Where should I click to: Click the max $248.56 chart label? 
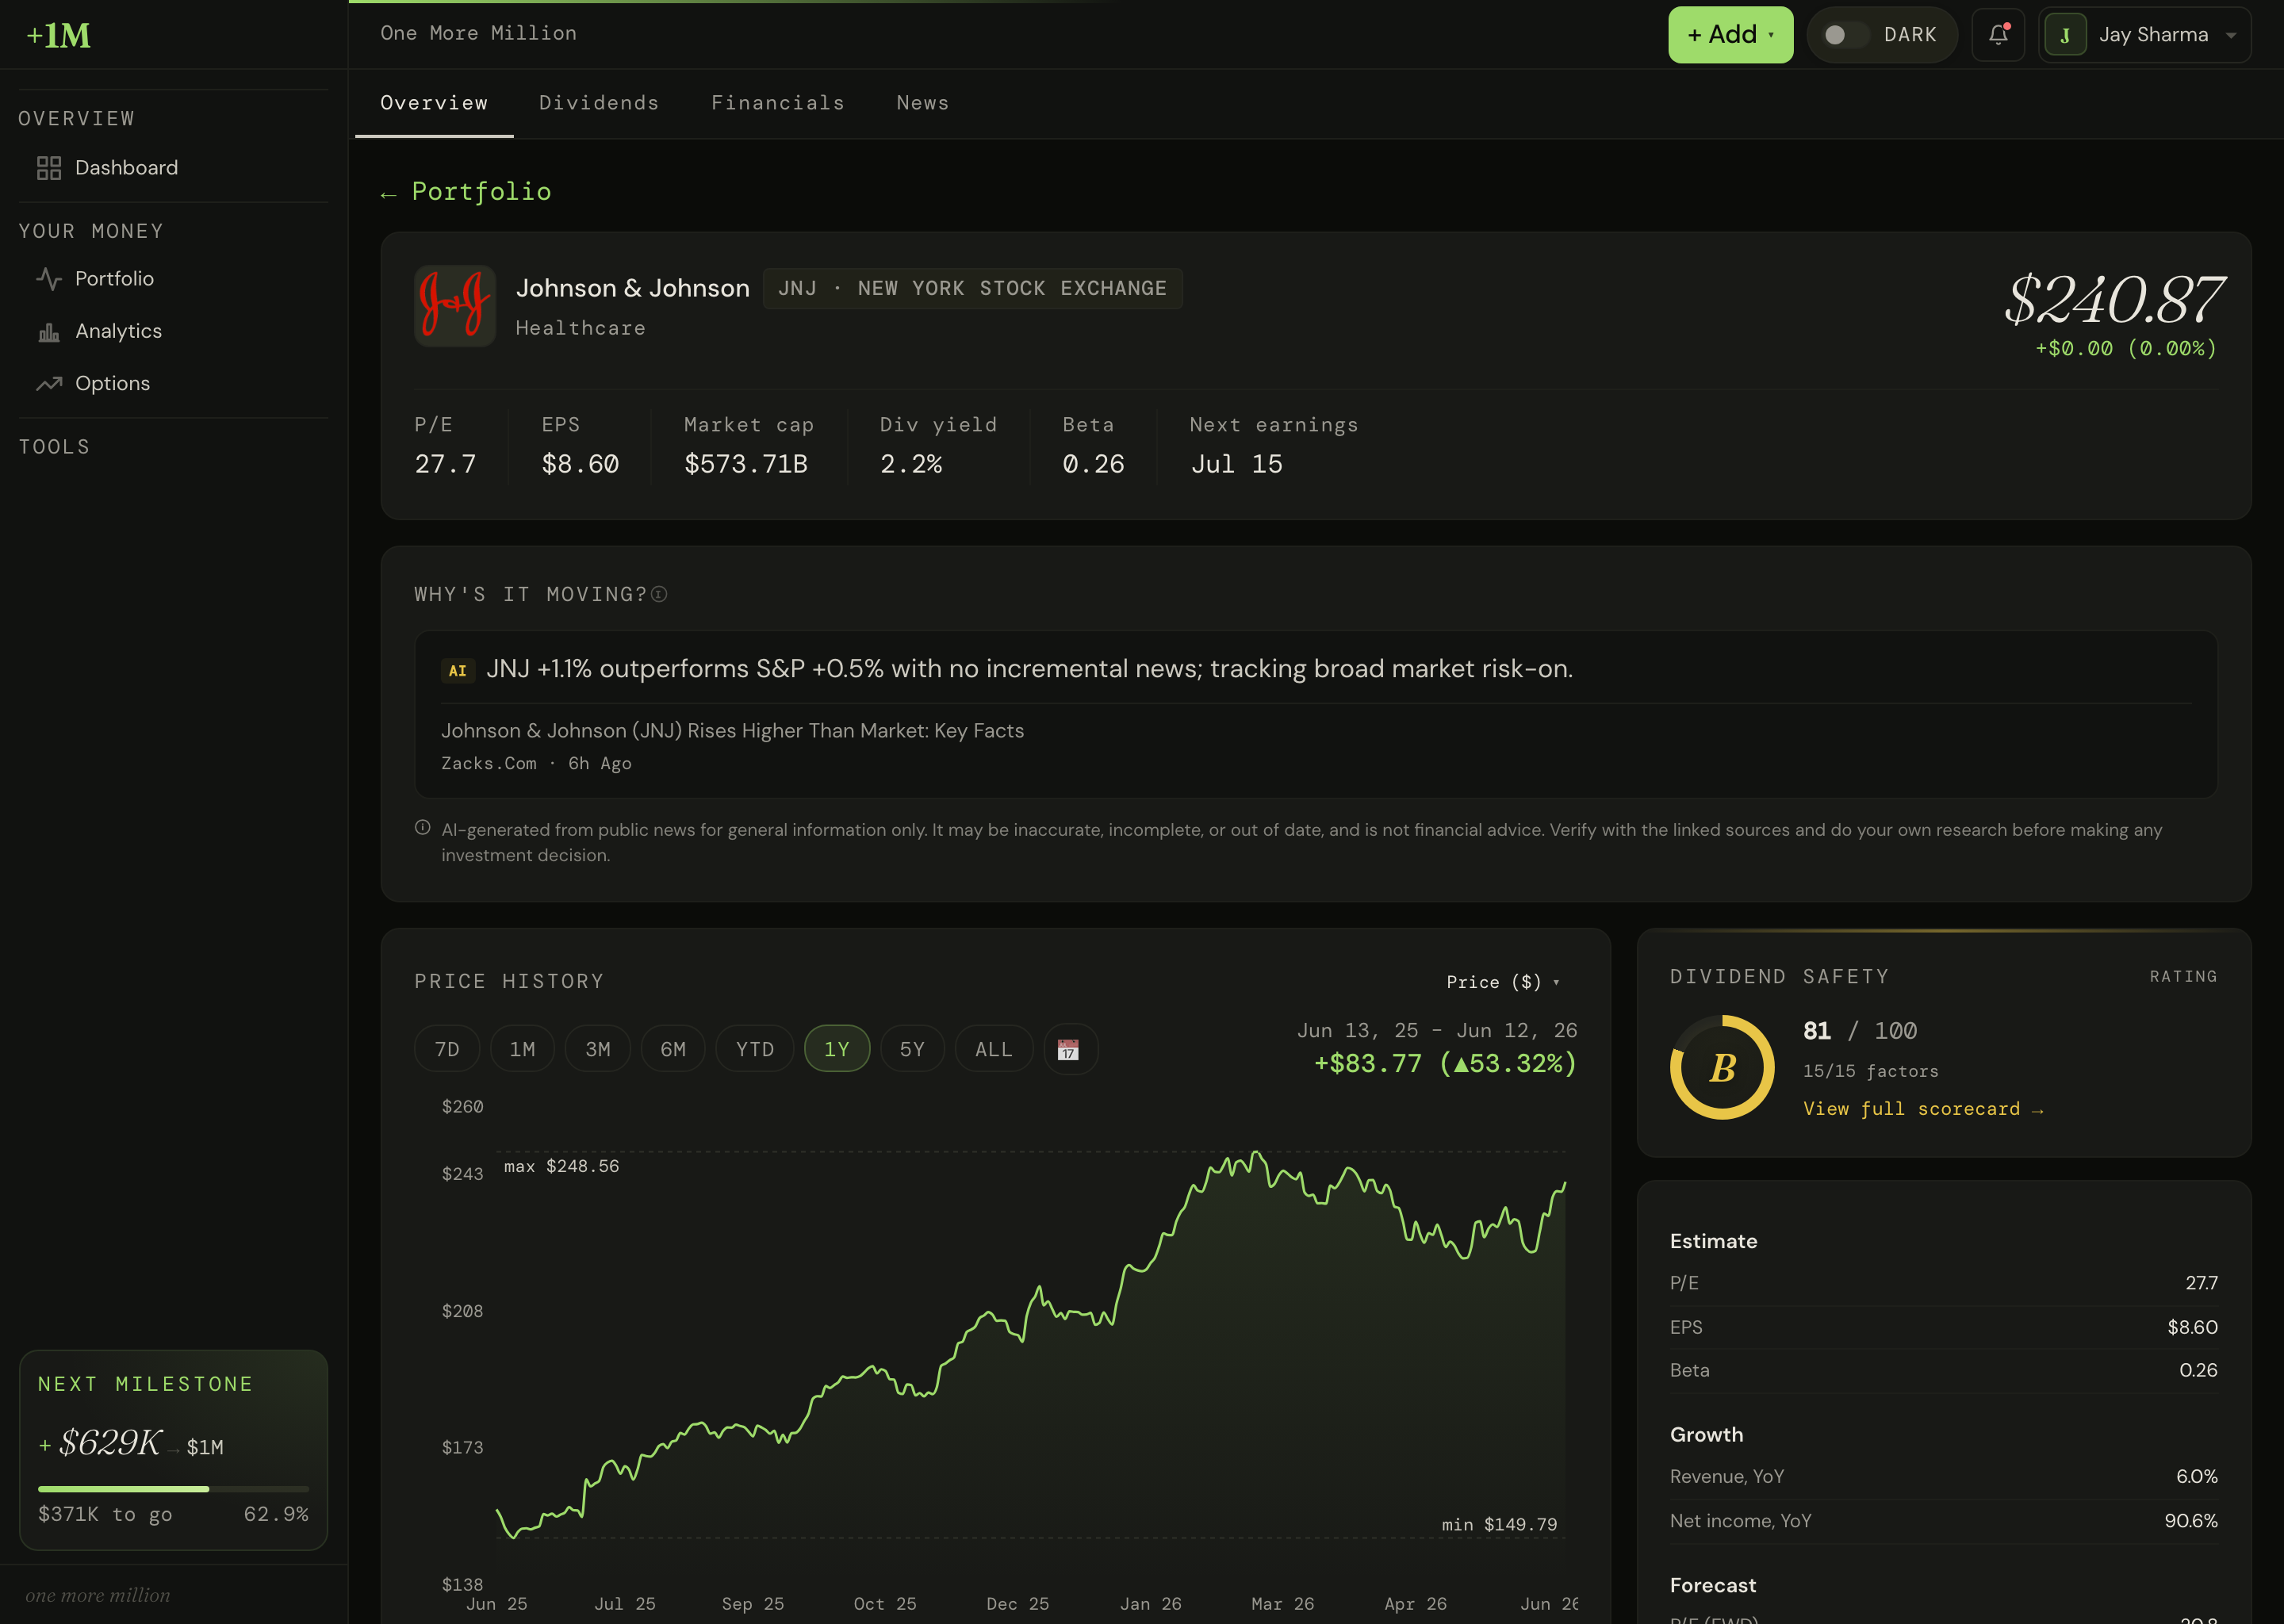pyautogui.click(x=561, y=1167)
